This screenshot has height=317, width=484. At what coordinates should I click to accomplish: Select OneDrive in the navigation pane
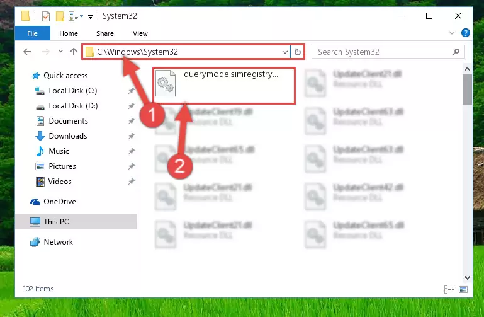[x=53, y=202]
